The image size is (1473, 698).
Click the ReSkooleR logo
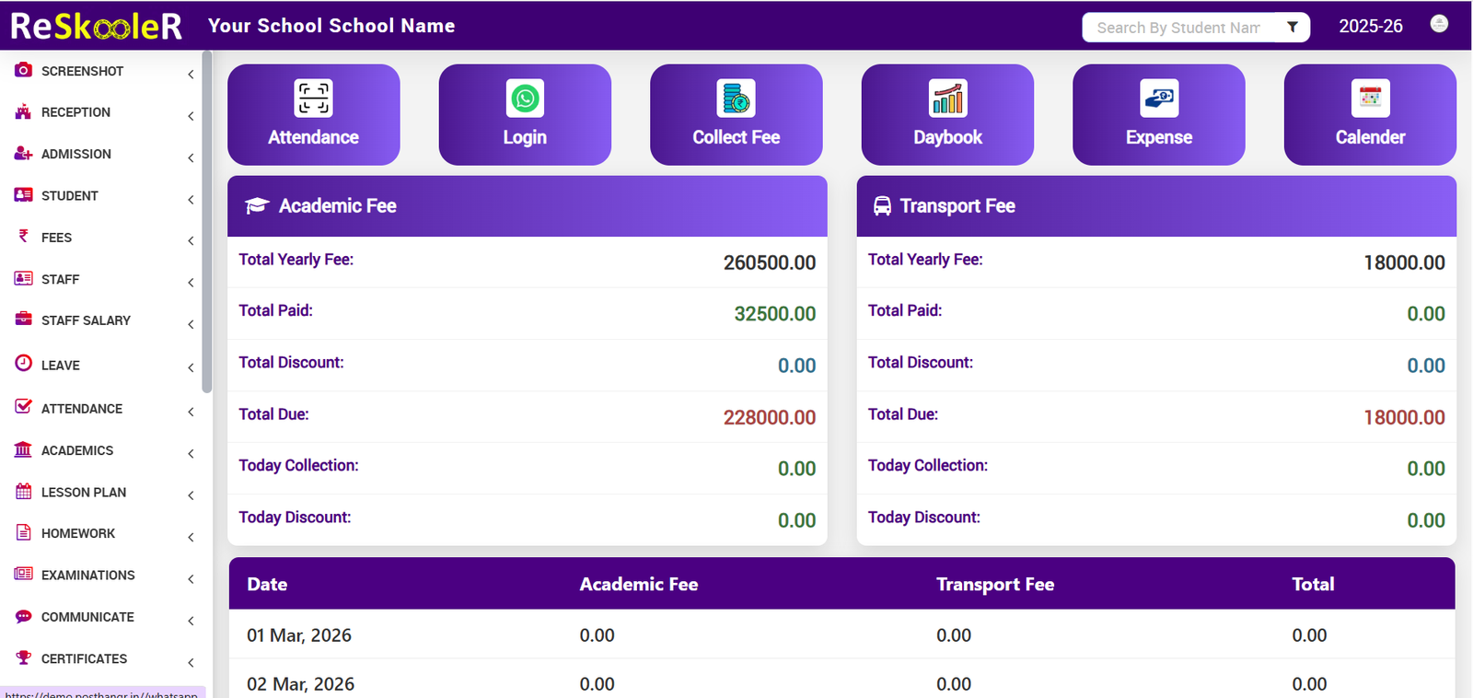(96, 26)
